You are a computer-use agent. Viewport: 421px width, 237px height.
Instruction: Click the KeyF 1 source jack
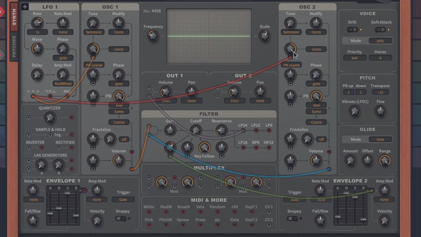[x=252, y=212]
